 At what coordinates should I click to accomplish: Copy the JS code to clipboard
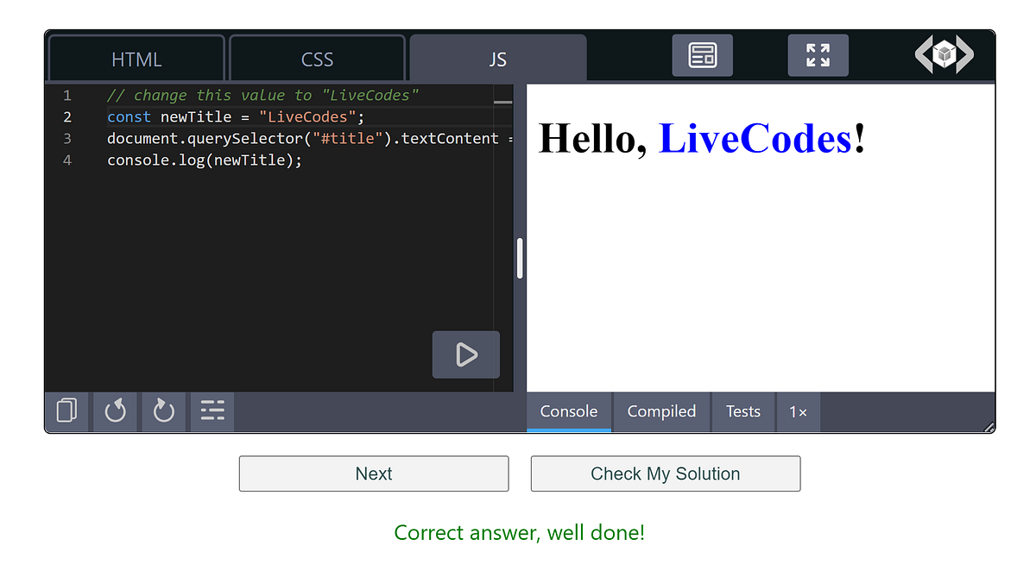(66, 411)
